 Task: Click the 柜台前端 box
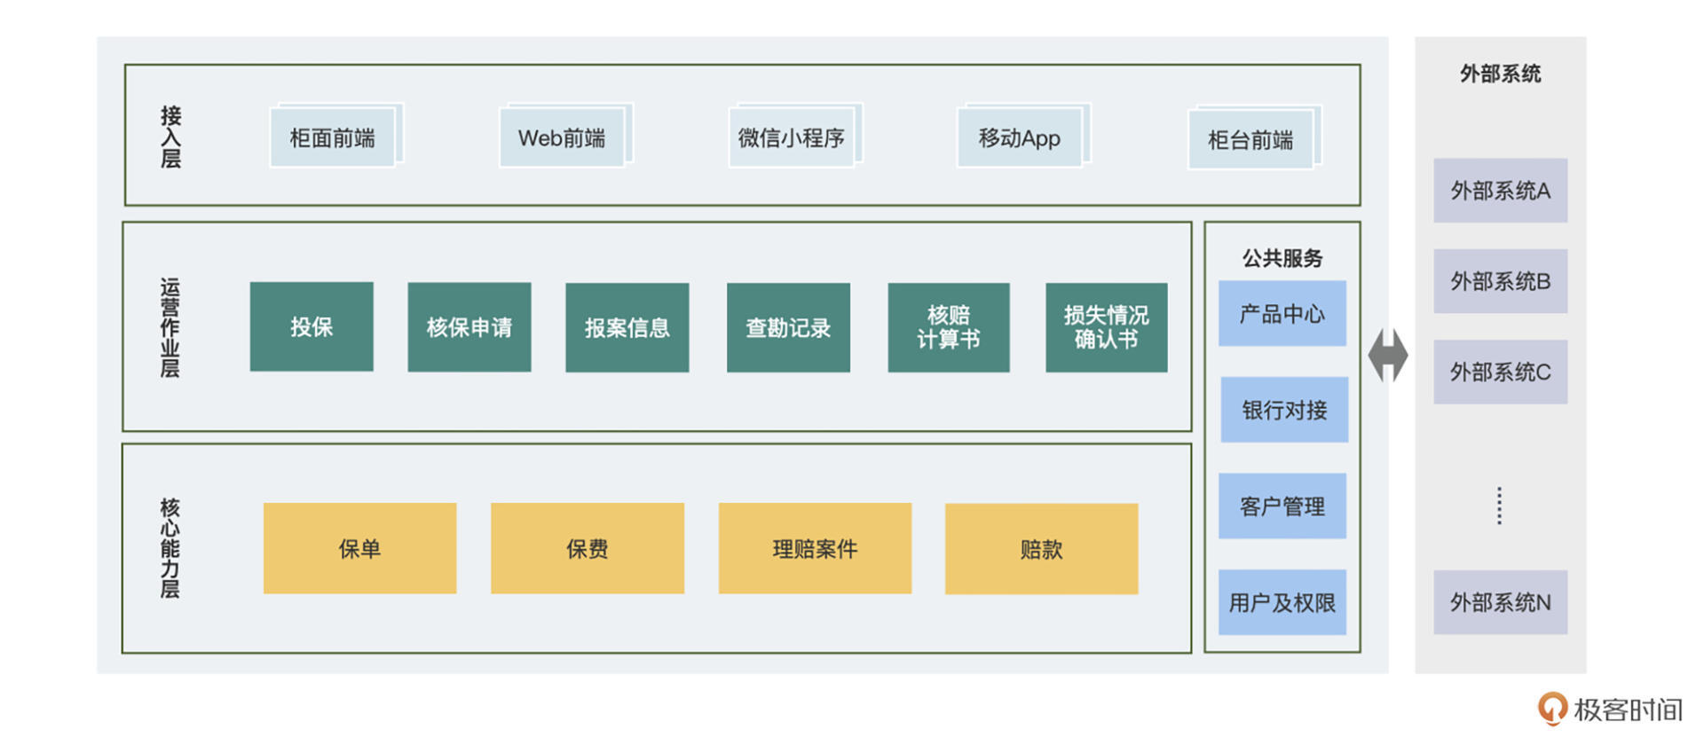click(x=1251, y=138)
